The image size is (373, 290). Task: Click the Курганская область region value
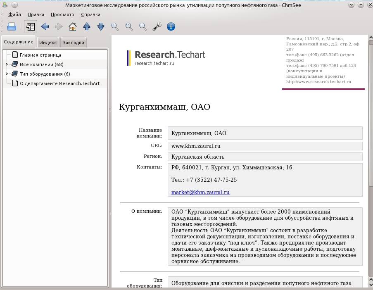[198, 157]
